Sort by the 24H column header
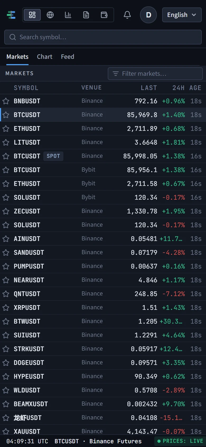206x447 pixels. pyautogui.click(x=179, y=88)
